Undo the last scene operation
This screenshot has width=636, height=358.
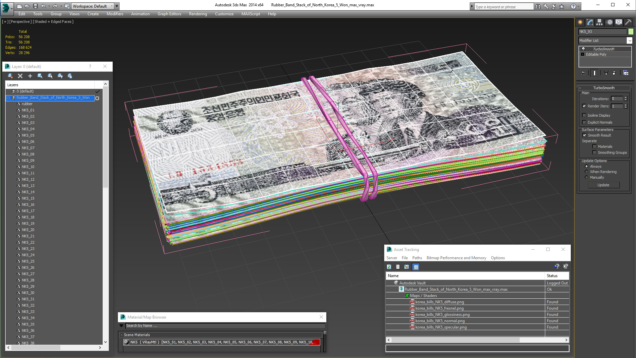click(43, 6)
